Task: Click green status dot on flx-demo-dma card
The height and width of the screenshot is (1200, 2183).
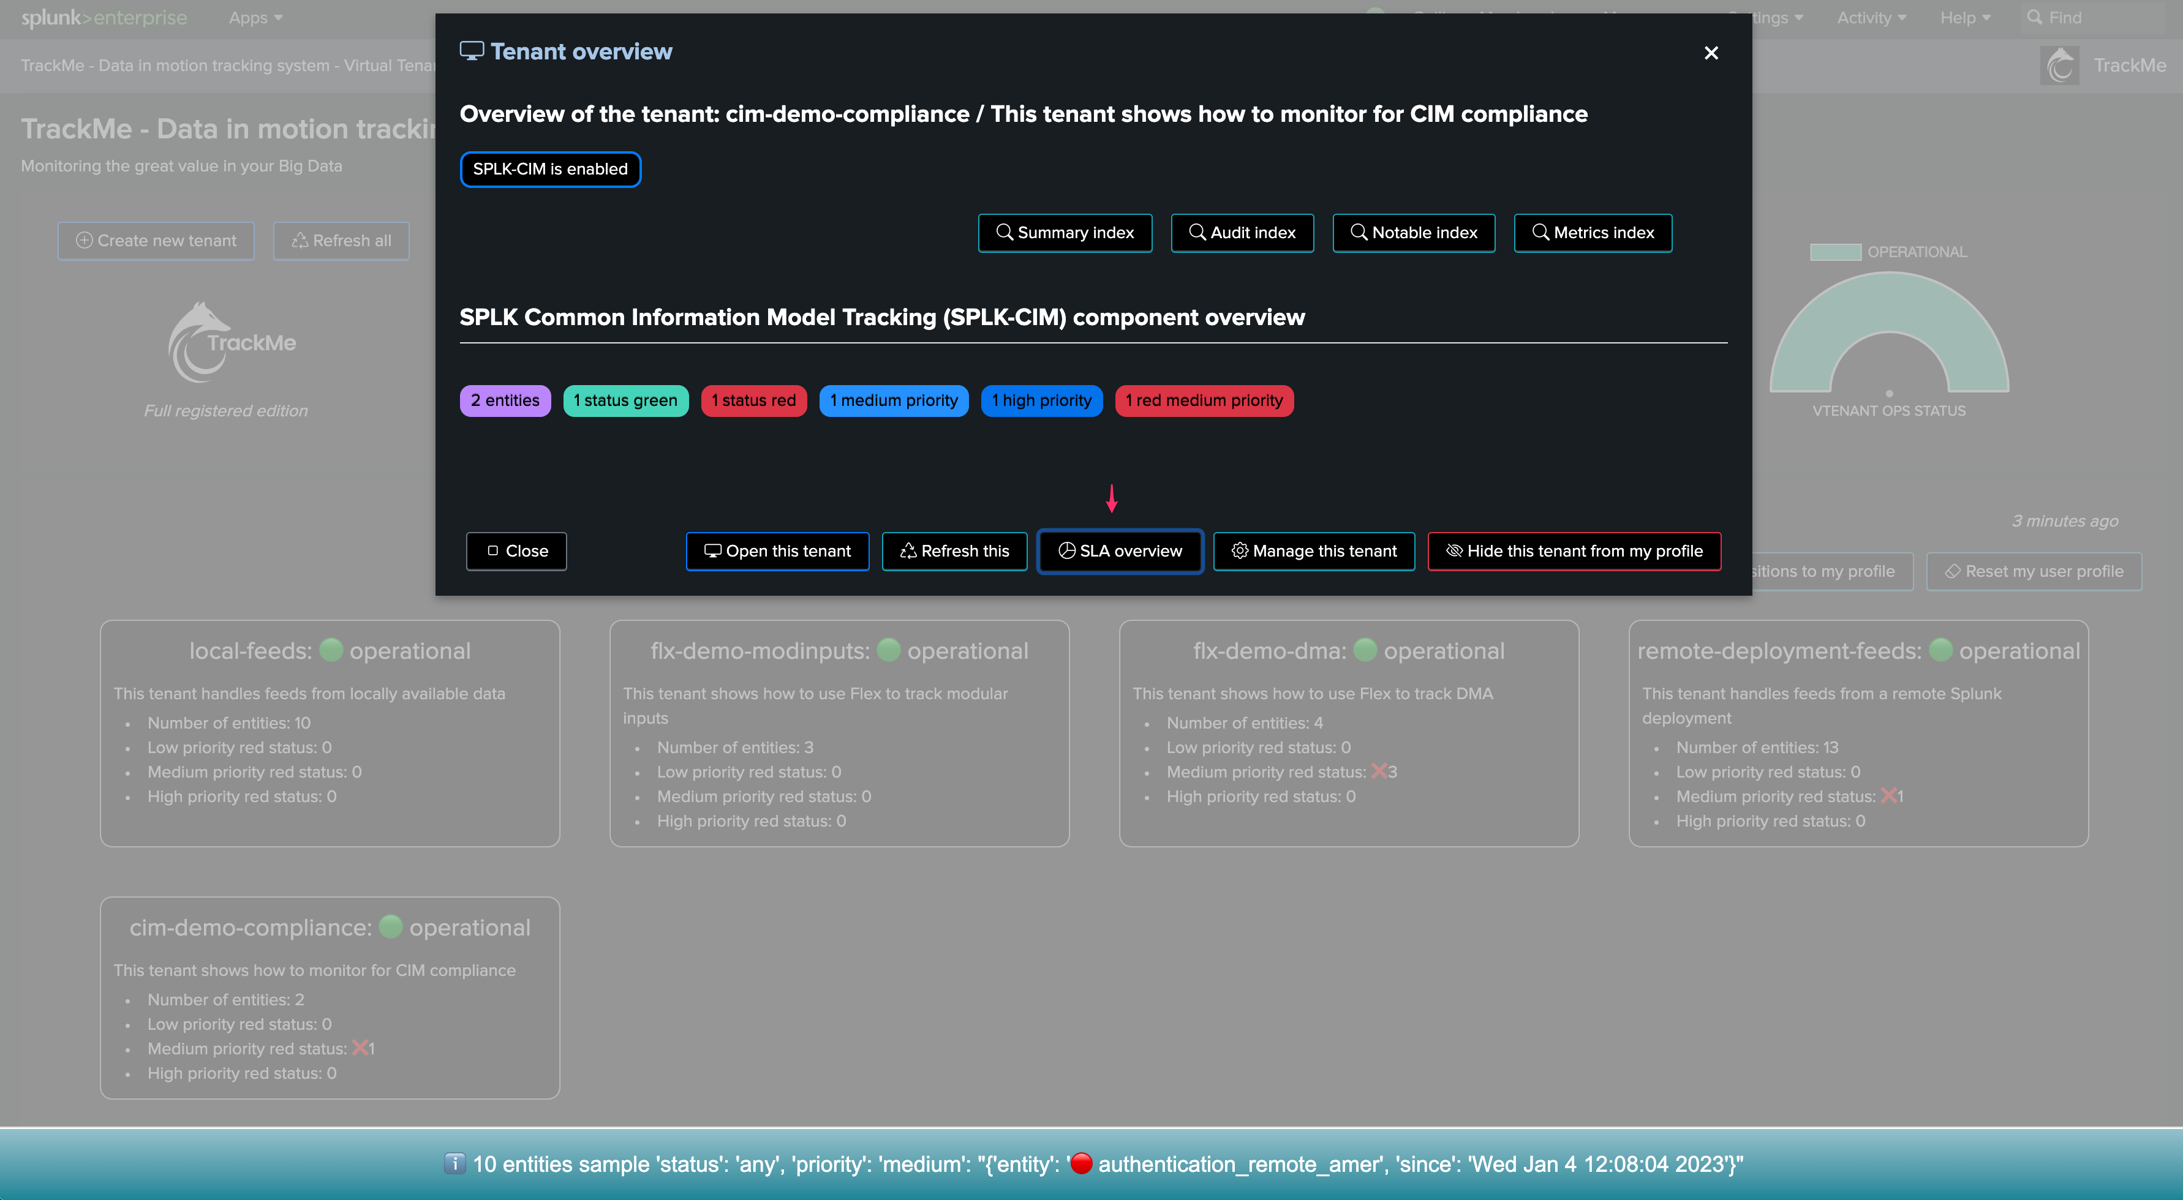Action: (x=1365, y=650)
